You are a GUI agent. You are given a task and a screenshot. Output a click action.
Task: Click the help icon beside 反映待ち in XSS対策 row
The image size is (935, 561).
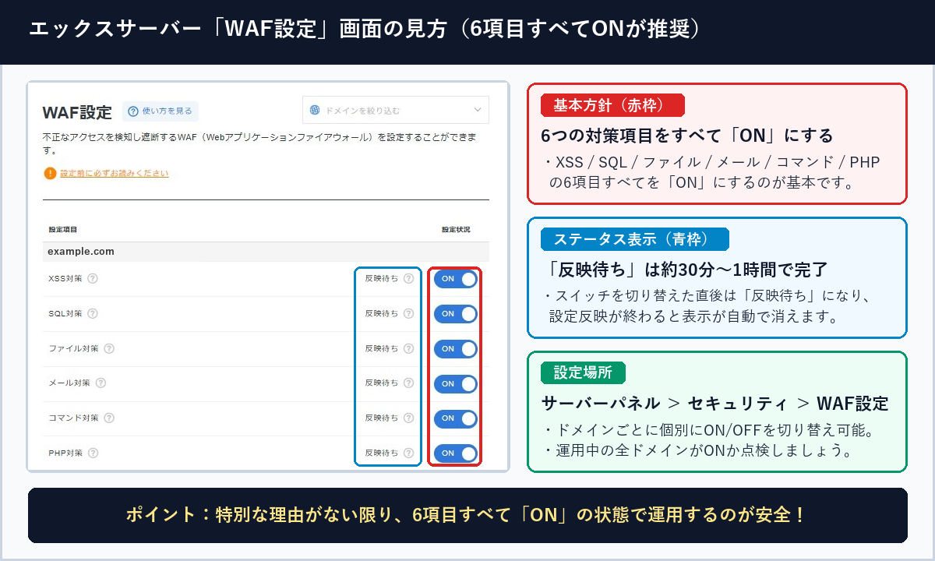point(408,279)
